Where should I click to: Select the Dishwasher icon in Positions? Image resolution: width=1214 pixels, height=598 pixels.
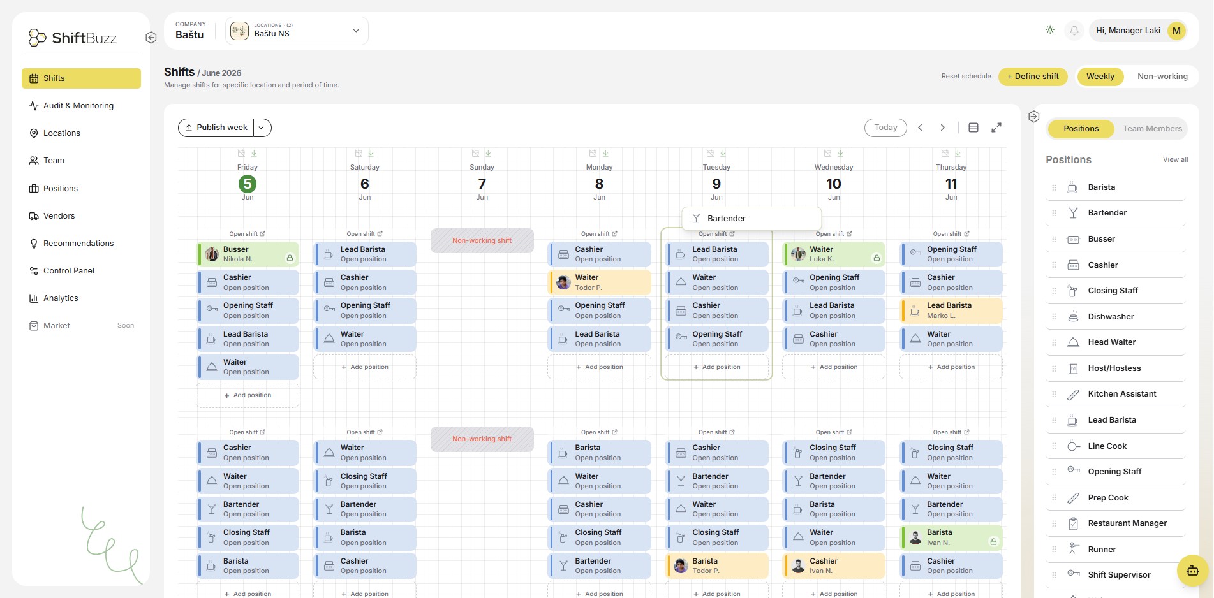[x=1073, y=317]
